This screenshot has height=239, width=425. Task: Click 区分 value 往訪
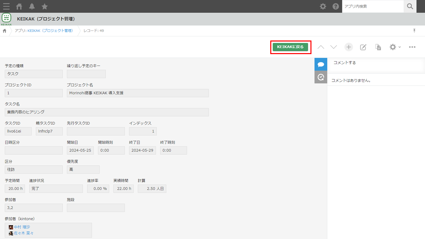click(34, 170)
